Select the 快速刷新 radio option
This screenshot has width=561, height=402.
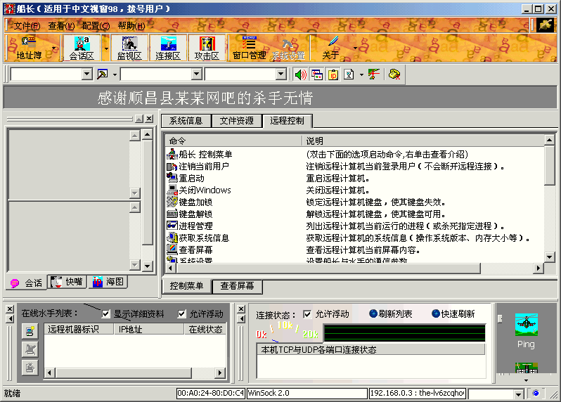(x=436, y=313)
